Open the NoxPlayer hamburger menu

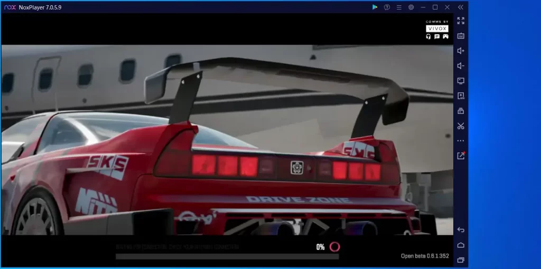click(399, 7)
